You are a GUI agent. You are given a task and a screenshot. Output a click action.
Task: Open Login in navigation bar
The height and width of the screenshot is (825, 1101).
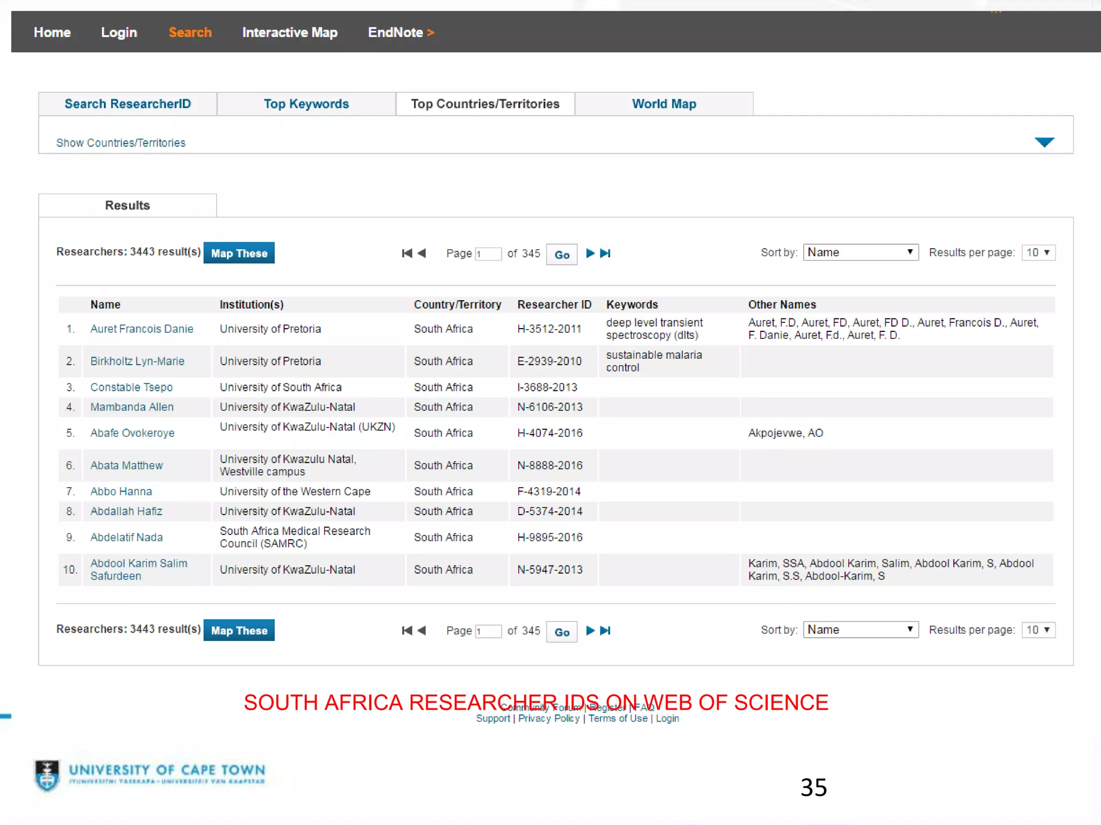coord(119,32)
